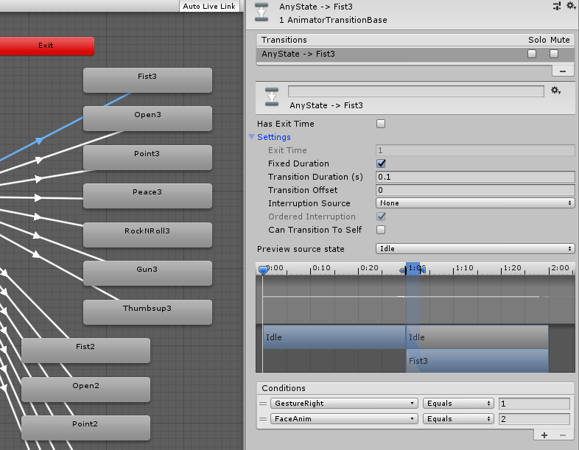579x450 pixels.
Task: Click the drag handle of the FaceAnim condition
Action: click(263, 419)
